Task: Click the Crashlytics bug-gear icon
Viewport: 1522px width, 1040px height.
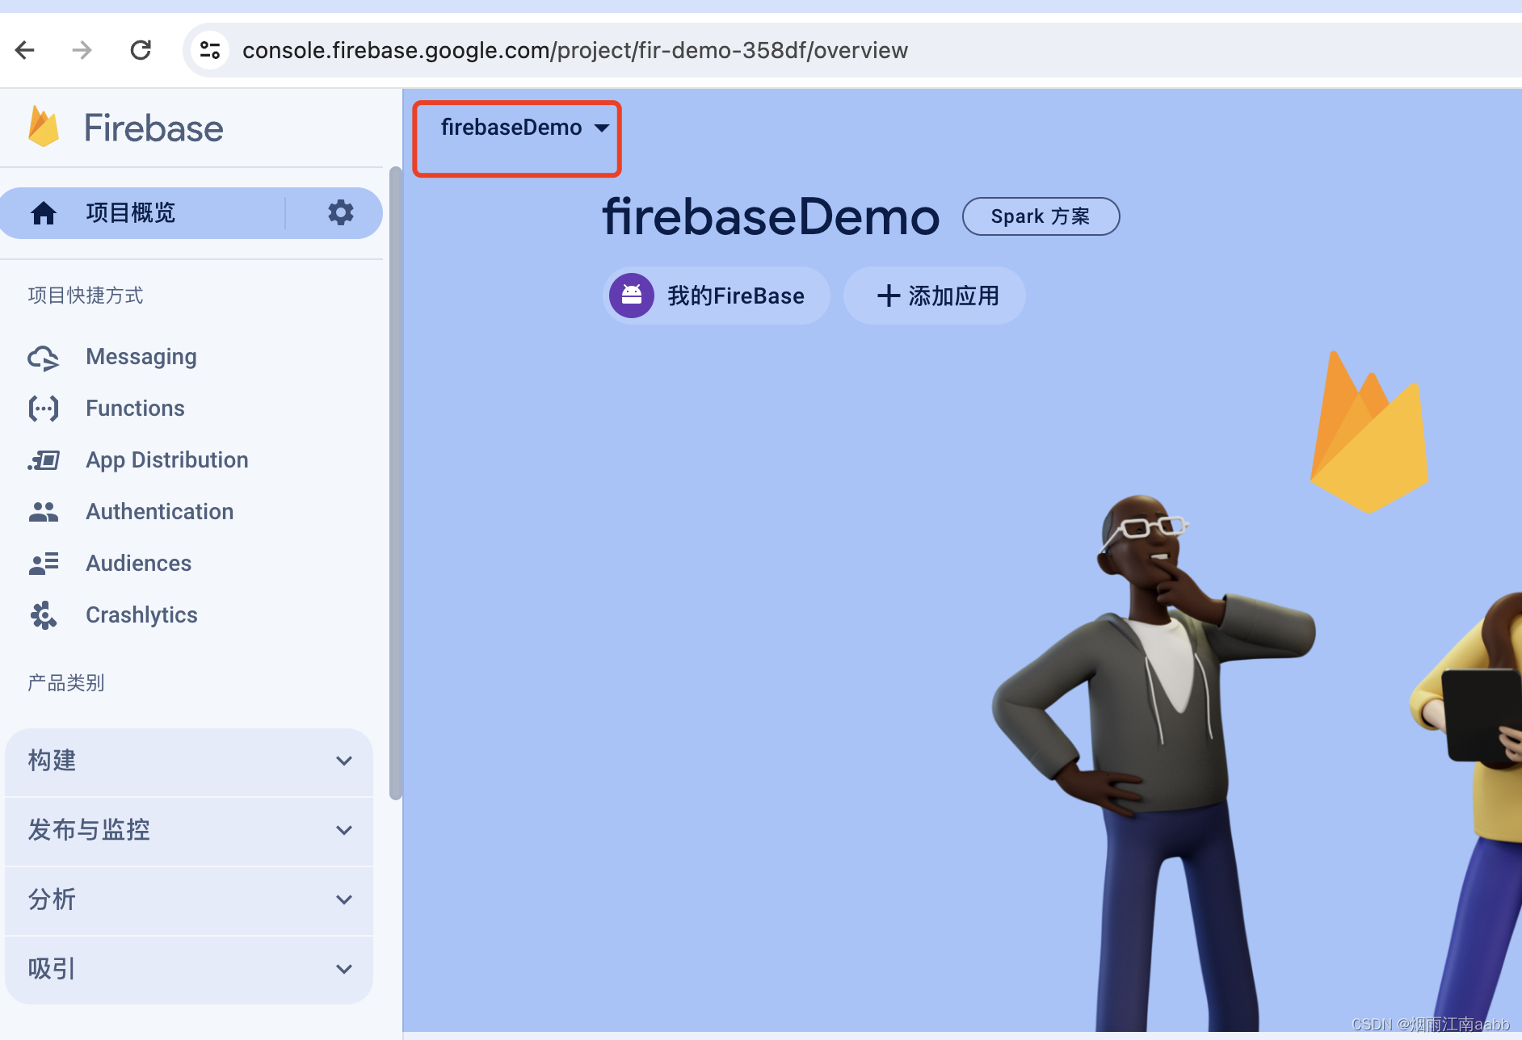Action: point(44,615)
